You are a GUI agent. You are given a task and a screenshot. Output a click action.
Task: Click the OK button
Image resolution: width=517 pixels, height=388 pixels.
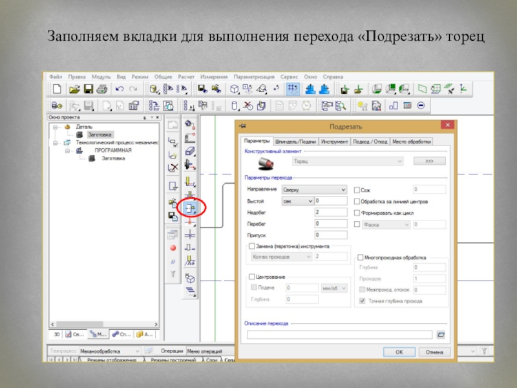tap(399, 352)
